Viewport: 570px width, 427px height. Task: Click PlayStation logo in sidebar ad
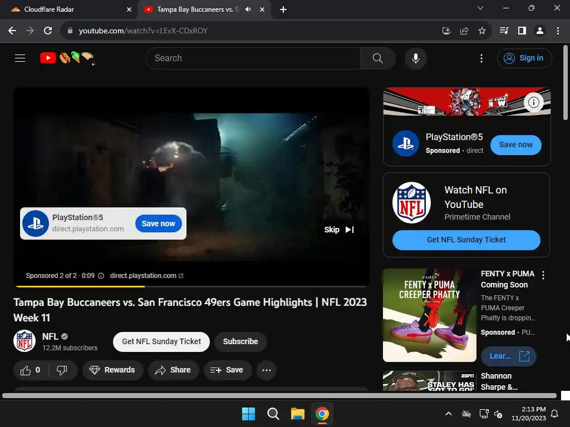406,143
